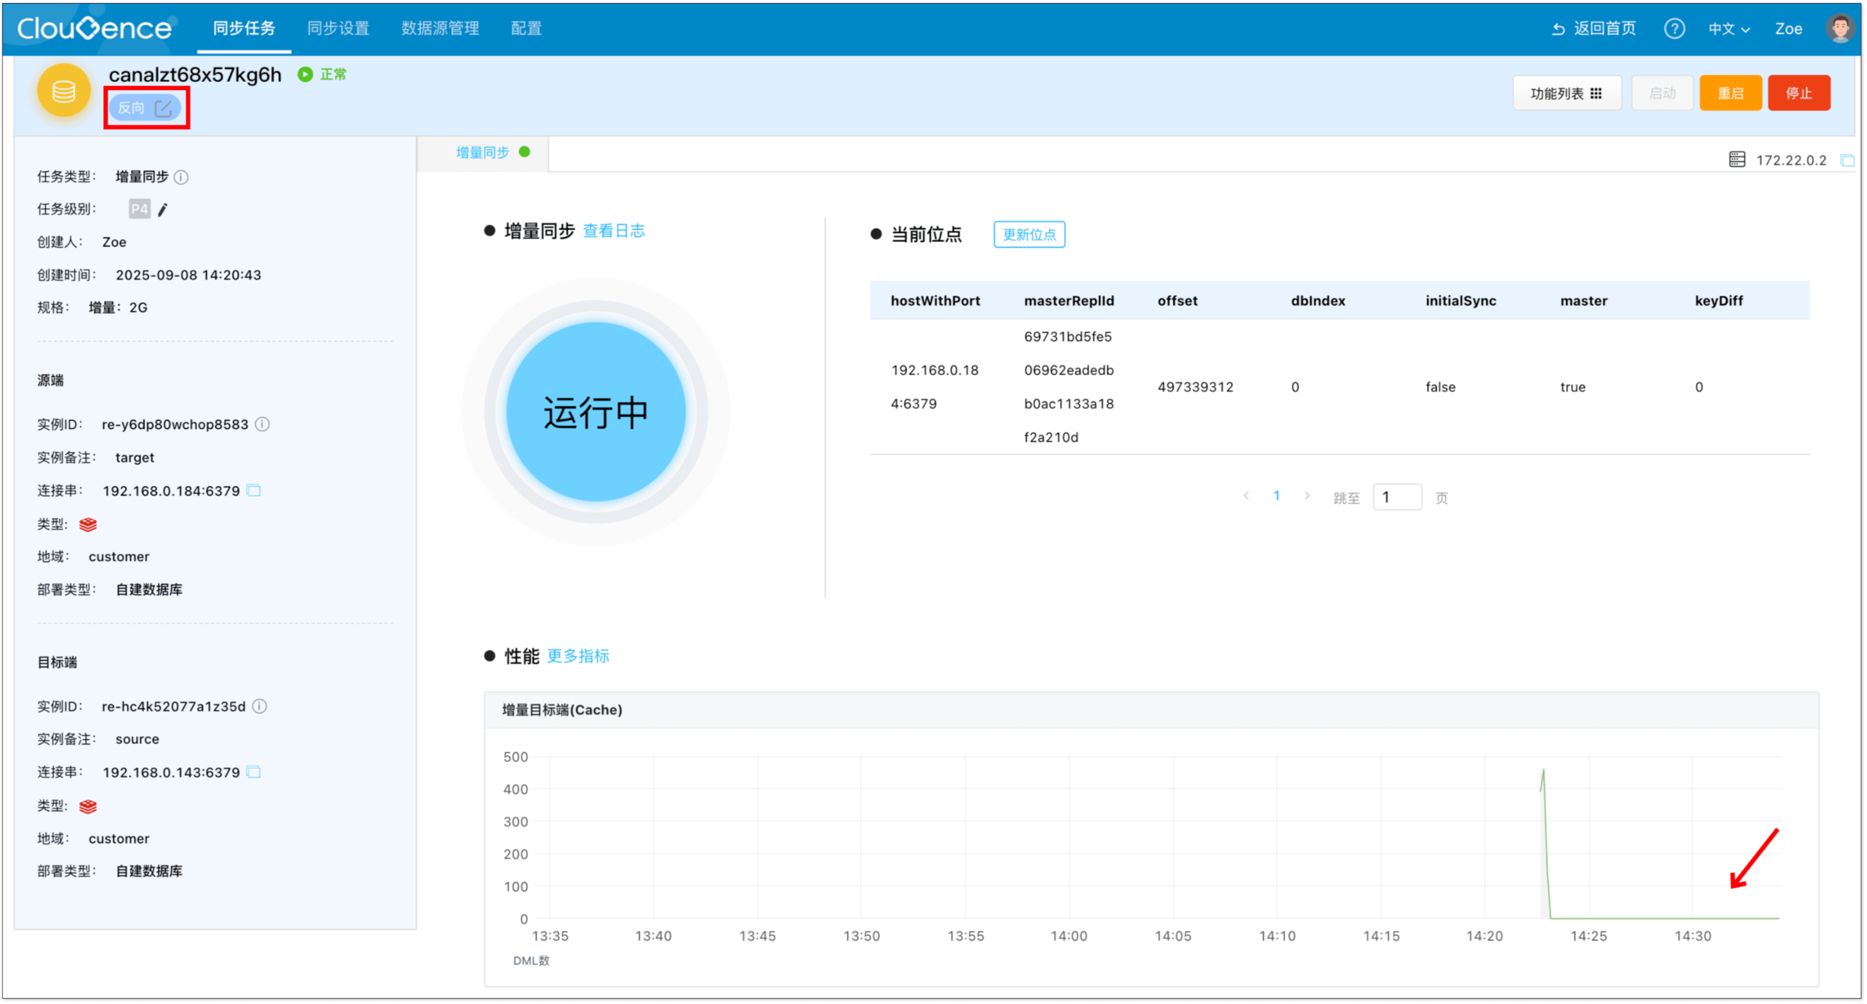Click info icon beside task type 增量同步
This screenshot has height=1004, width=1867.
[x=181, y=177]
